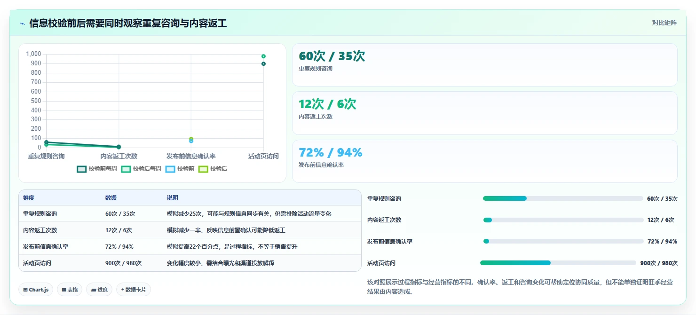Click the 发布前信息确认率 progress bar
Viewport: 696px width, 315px height.
[563, 241]
